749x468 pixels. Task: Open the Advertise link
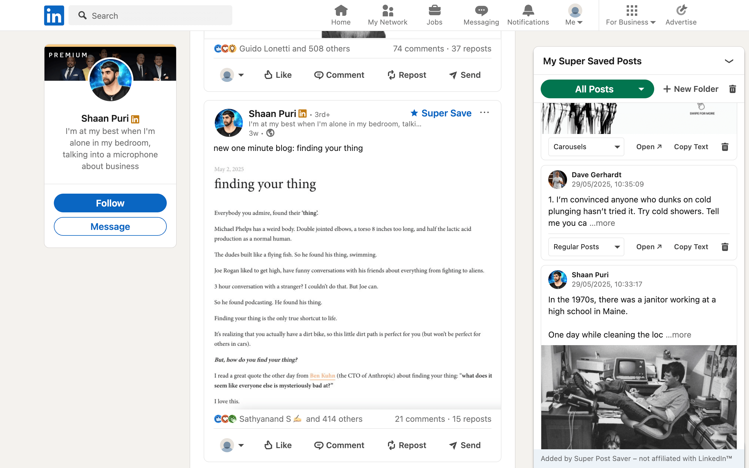click(681, 15)
